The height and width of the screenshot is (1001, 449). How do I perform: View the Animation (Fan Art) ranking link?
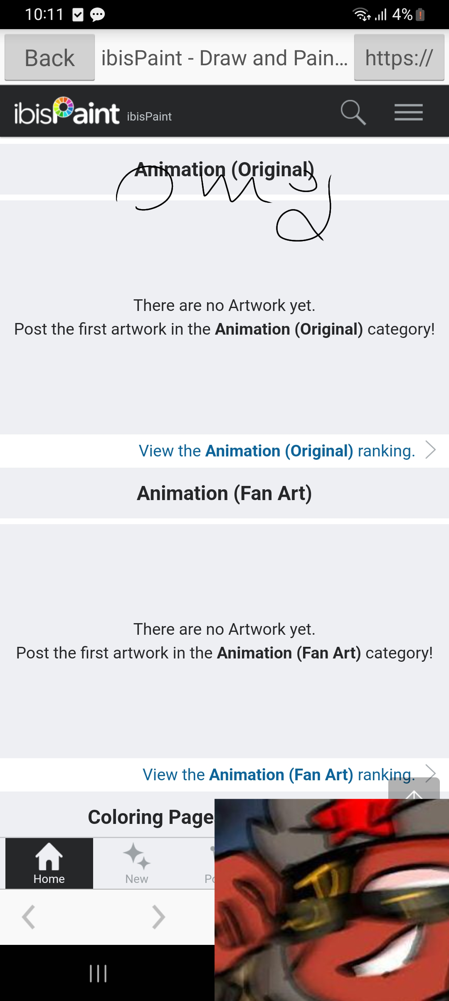(x=279, y=775)
